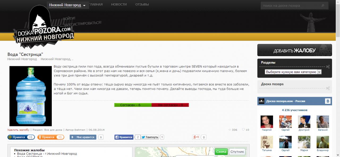Click the VK Мне нравится button
This screenshot has width=340, height=157.
[83, 137]
